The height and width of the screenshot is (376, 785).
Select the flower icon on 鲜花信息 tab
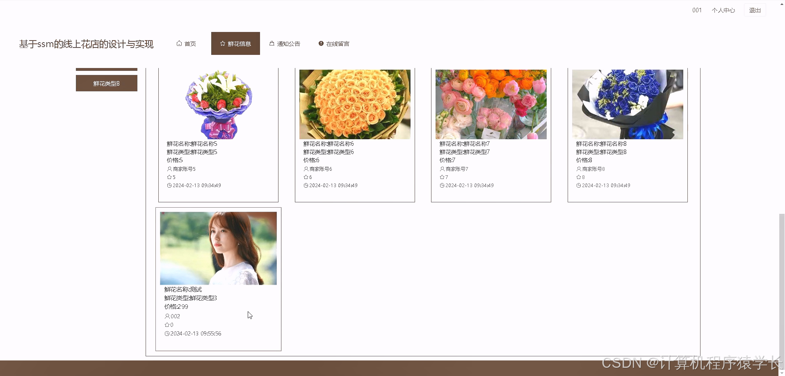coord(222,43)
